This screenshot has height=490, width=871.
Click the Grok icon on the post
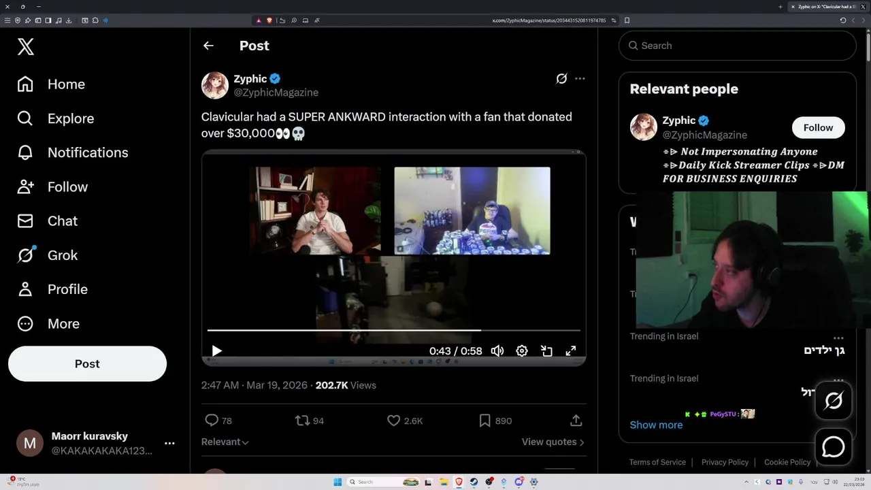coord(561,78)
